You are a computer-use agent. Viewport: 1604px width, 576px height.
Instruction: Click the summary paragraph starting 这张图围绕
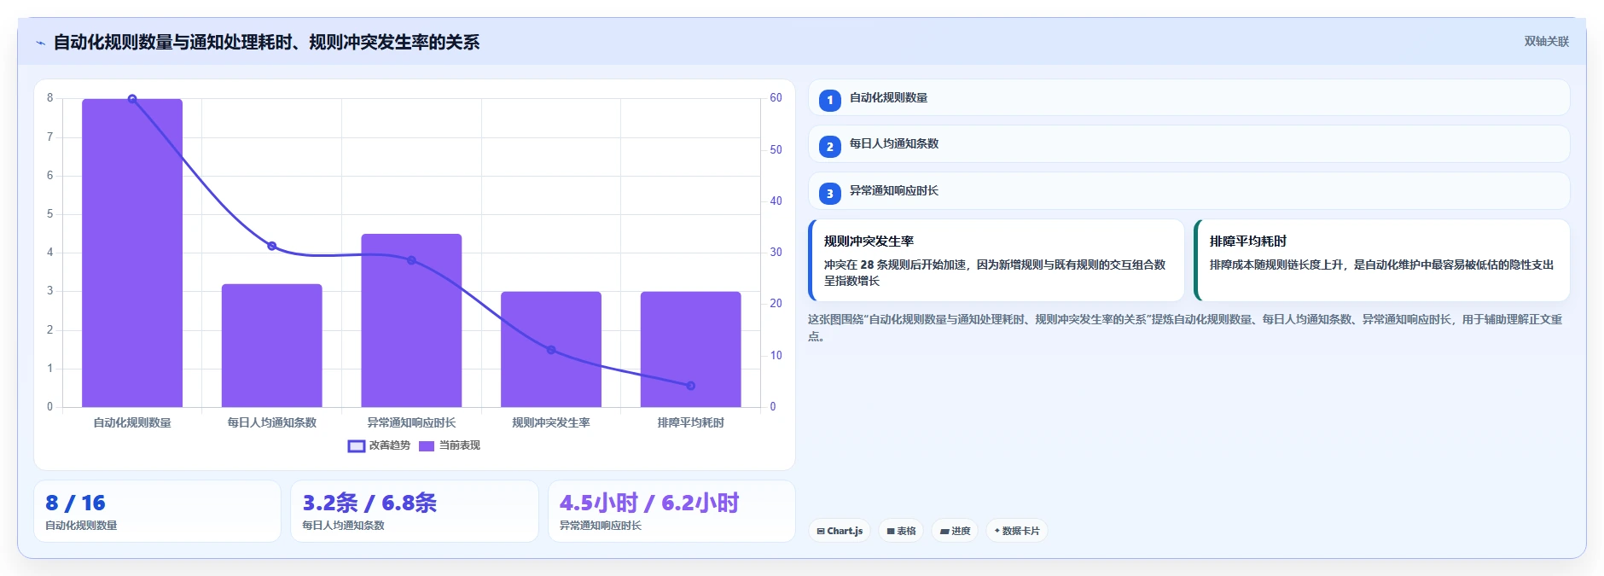[1185, 328]
